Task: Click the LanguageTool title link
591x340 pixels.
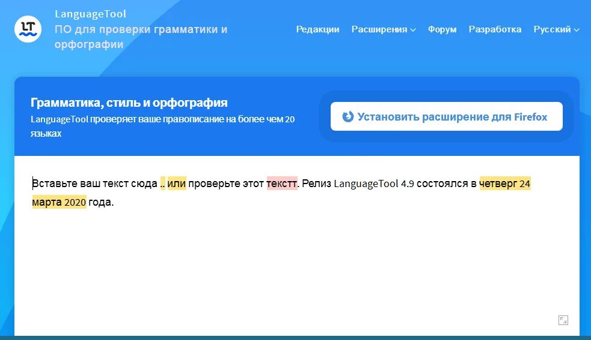Action: coord(90,14)
